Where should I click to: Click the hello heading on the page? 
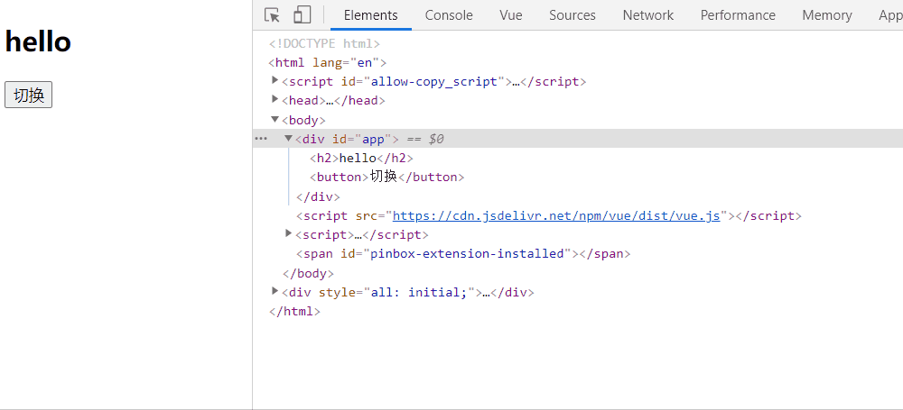tap(38, 42)
